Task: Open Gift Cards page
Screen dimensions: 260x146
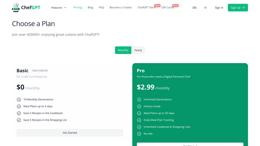Action: tap(168, 8)
